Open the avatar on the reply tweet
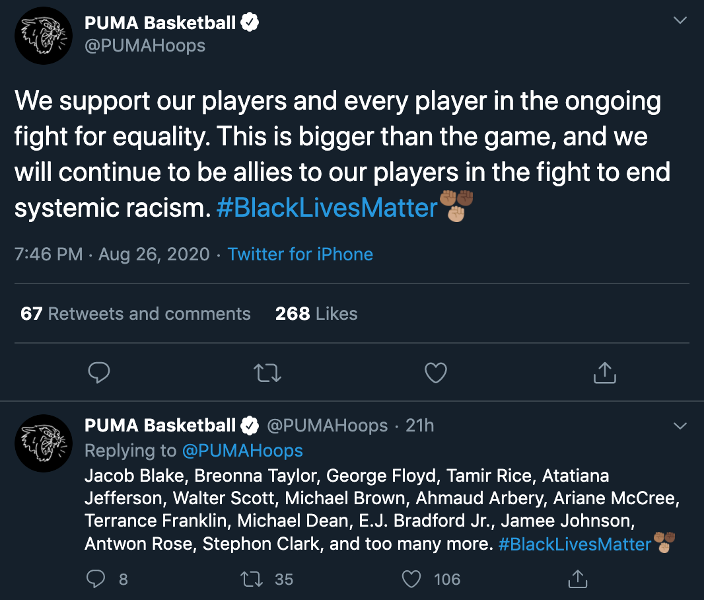 (x=44, y=443)
